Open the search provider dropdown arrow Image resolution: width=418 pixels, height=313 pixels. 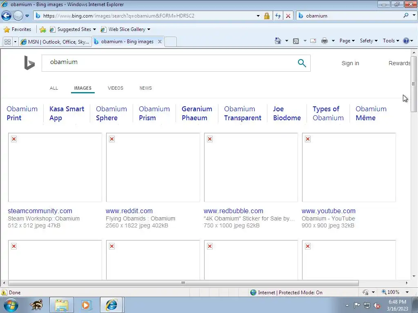pos(414,15)
